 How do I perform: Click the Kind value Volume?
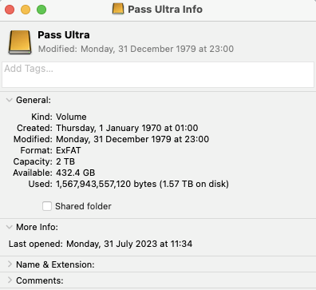pos(71,117)
